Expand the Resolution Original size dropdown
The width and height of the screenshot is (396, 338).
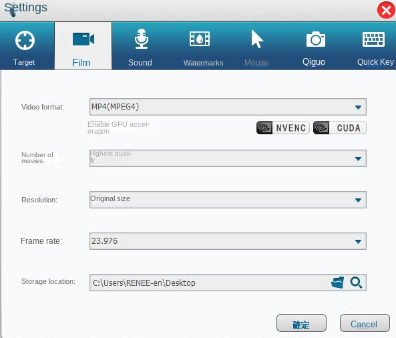228,200
